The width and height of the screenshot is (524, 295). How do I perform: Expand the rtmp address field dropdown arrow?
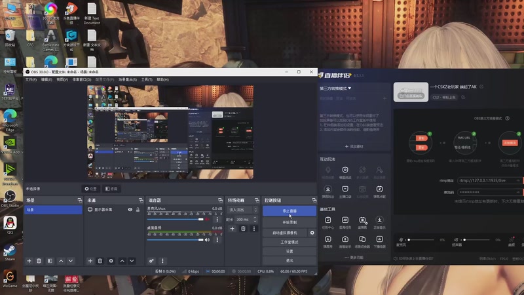pyautogui.click(x=518, y=181)
